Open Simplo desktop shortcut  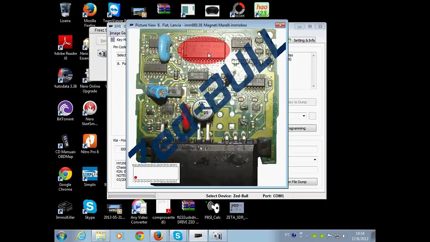90,176
